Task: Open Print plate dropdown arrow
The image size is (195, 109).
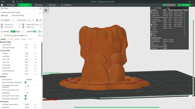Action: [179, 5]
